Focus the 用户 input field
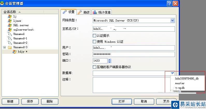 coord(134,48)
